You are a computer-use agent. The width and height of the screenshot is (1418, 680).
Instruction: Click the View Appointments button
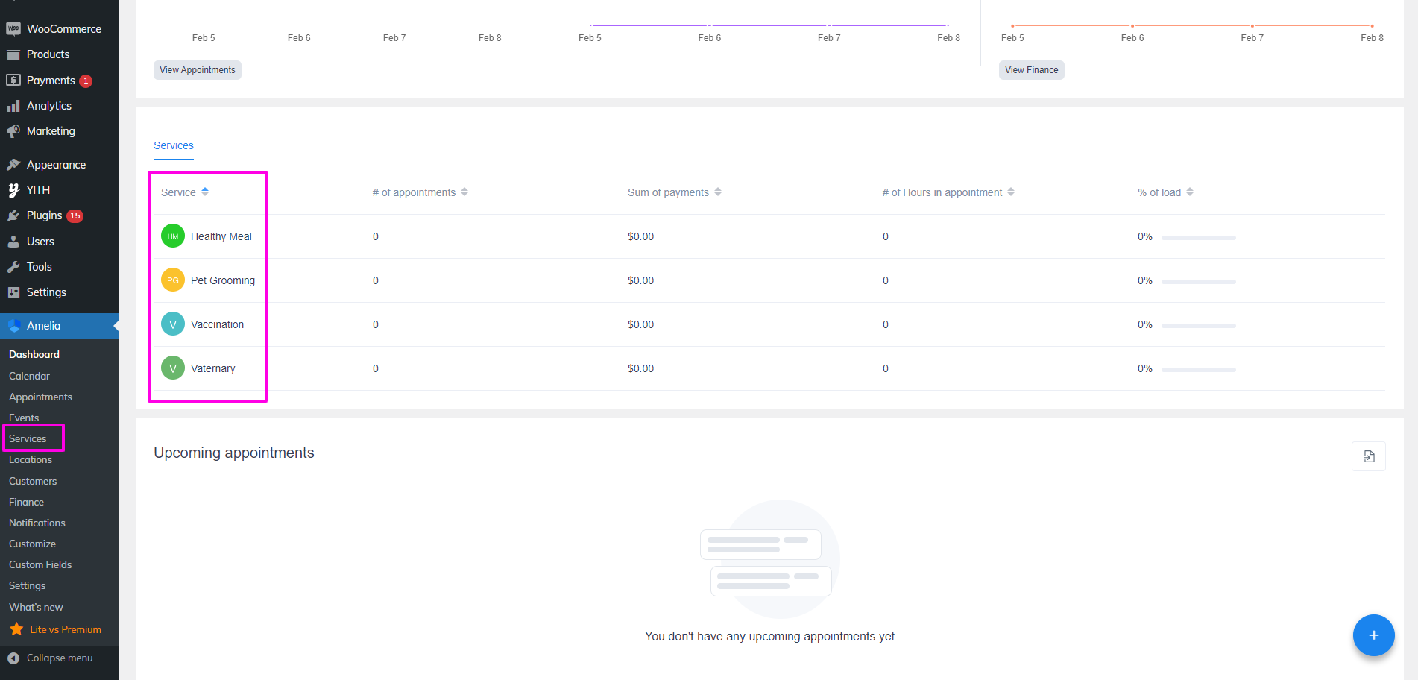point(198,70)
